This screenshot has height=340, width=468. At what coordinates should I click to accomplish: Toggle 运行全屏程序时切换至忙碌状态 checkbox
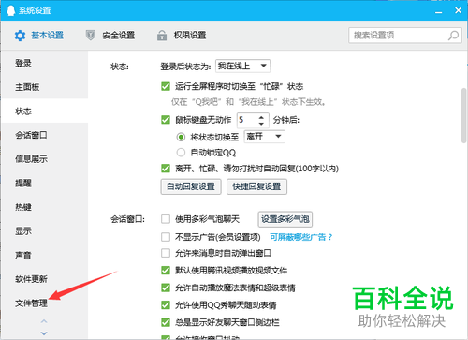166,86
